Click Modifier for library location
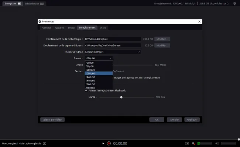 click(x=162, y=39)
